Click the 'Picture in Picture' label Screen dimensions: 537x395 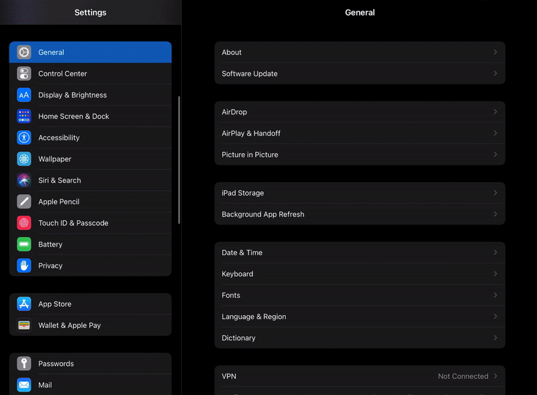[x=250, y=155]
